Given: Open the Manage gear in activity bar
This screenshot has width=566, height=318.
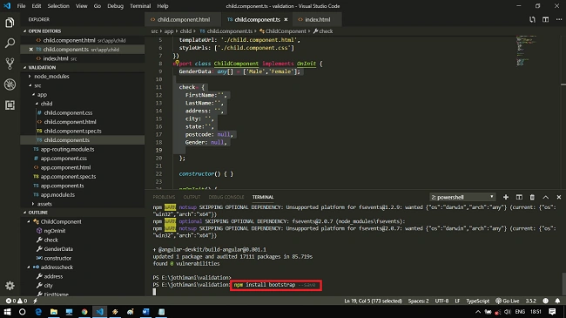Looking at the screenshot, I should click(x=10, y=286).
